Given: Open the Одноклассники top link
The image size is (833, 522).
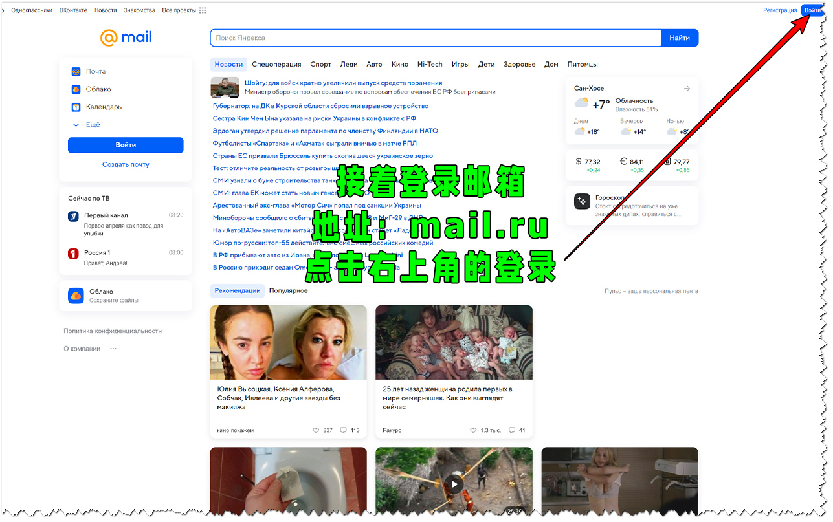Looking at the screenshot, I should (x=32, y=10).
